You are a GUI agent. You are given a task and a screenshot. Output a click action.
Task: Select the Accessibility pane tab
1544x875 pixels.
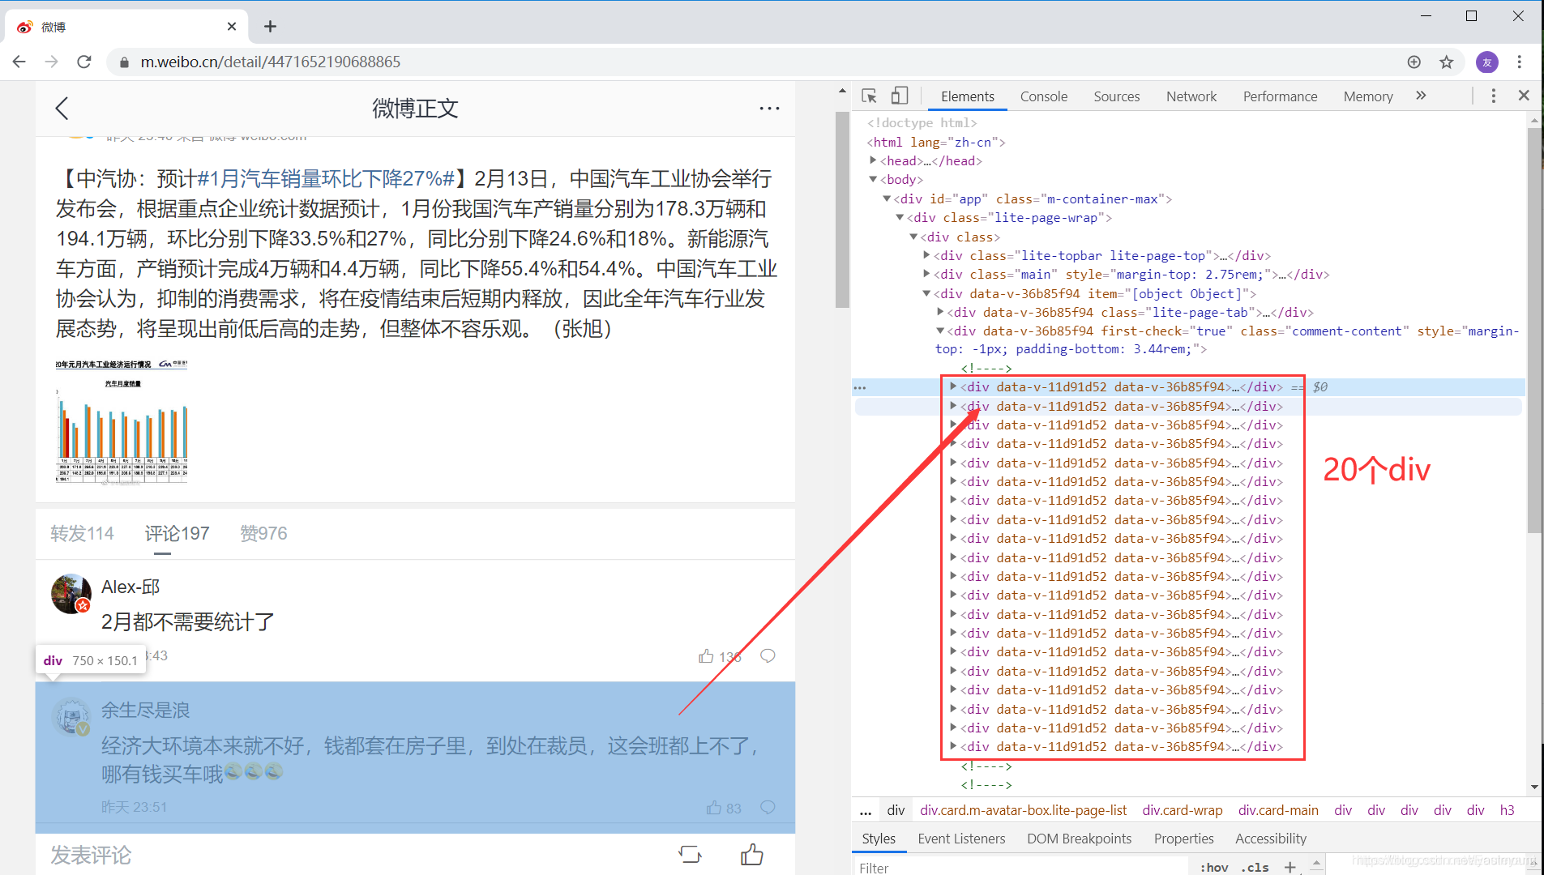coord(1270,839)
